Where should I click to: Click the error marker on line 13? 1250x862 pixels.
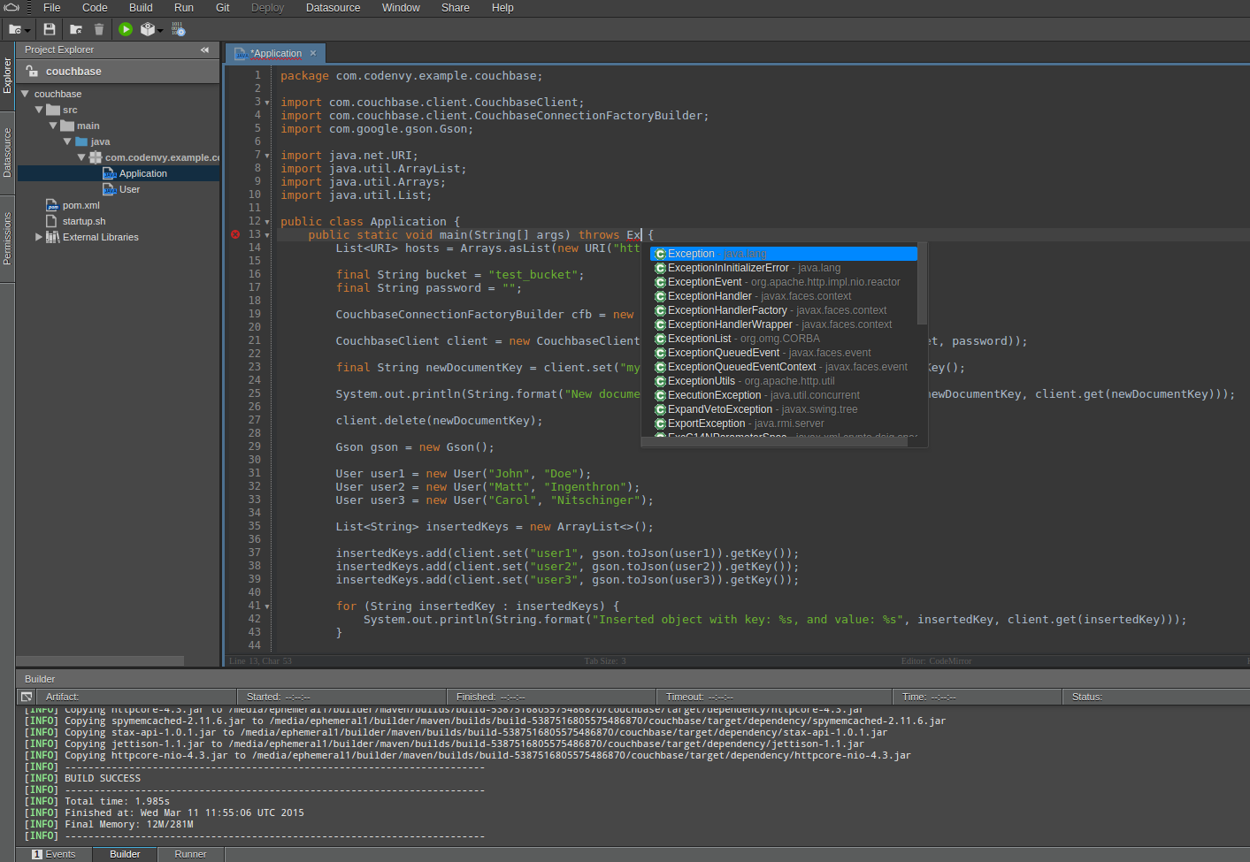click(235, 234)
